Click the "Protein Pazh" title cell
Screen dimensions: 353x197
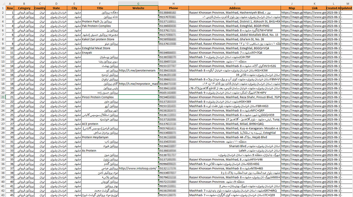tap(100, 22)
